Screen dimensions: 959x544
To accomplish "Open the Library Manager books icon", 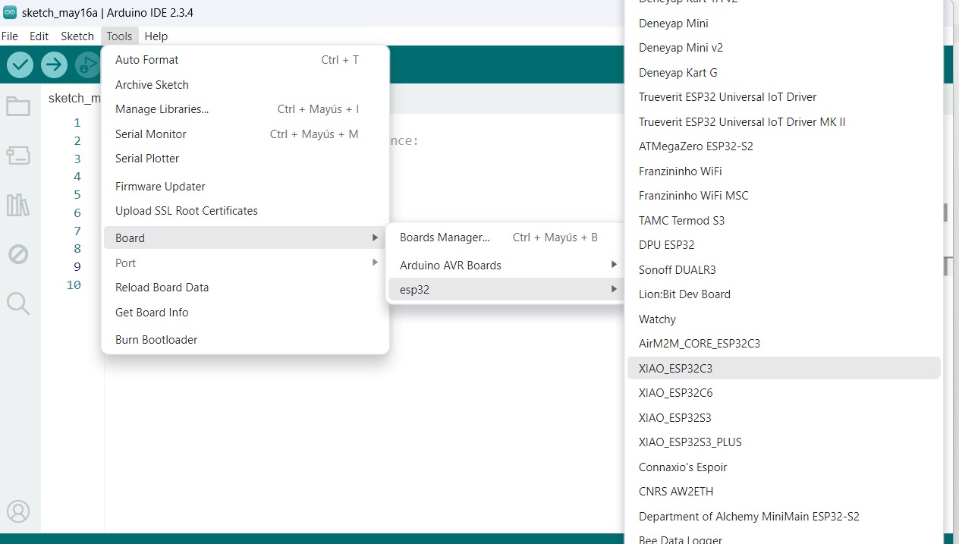I will [18, 205].
